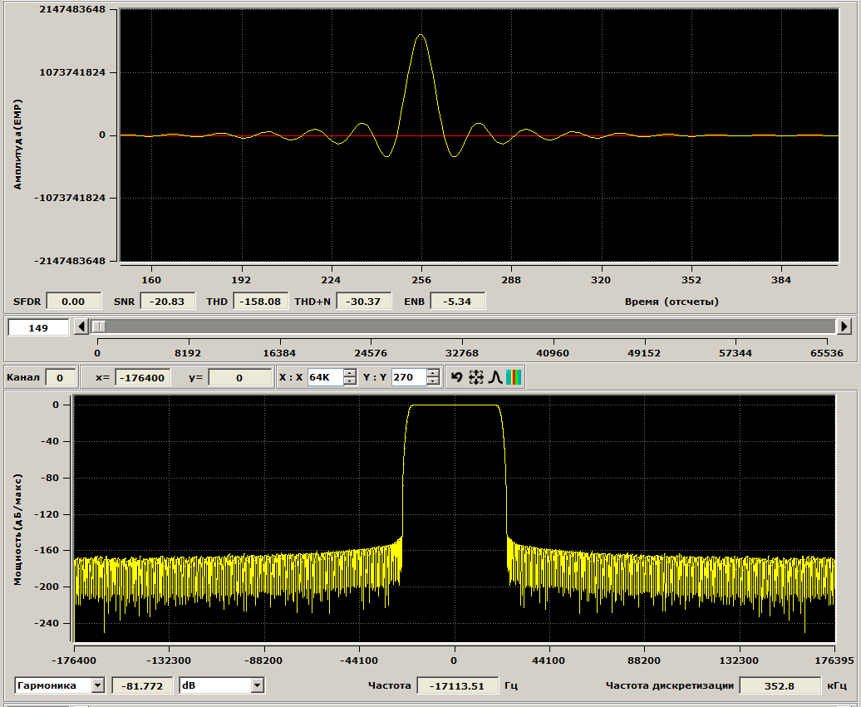Image resolution: width=861 pixels, height=707 pixels.
Task: Increase the X:X value with up stepper
Action: tap(350, 373)
